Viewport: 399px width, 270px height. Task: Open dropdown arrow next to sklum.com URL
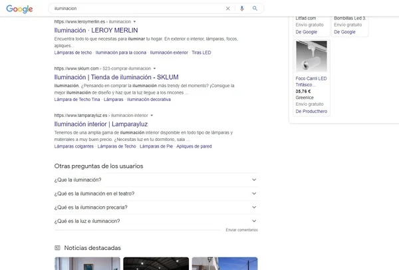click(154, 68)
